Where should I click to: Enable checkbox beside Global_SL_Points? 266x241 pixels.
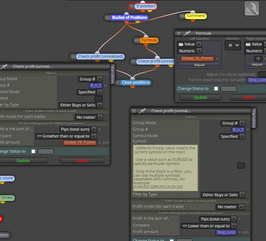(217, 58)
